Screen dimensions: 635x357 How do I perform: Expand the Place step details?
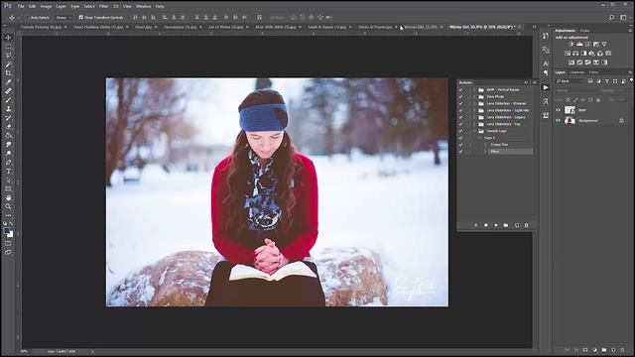coord(485,152)
